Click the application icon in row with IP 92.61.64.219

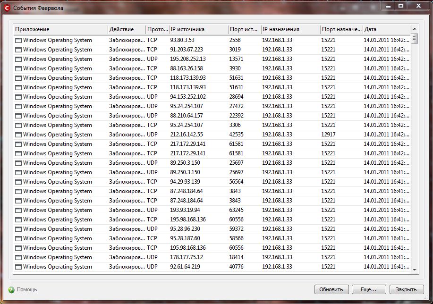coord(18,267)
